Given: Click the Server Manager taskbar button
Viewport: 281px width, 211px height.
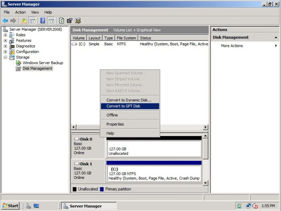Looking at the screenshot, I should pos(89,206).
